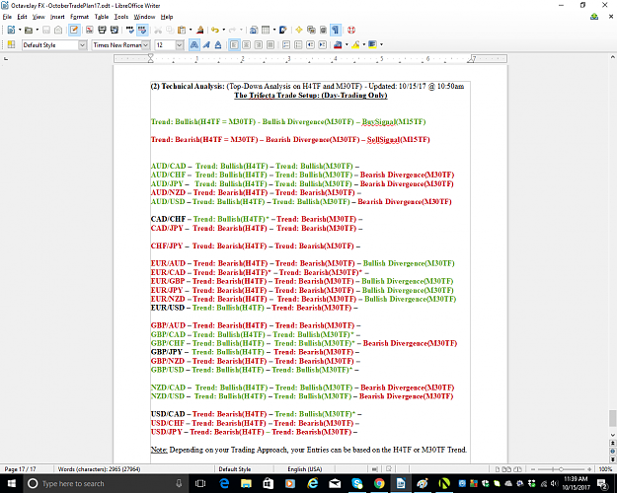Click the Save document icon

(x=46, y=30)
